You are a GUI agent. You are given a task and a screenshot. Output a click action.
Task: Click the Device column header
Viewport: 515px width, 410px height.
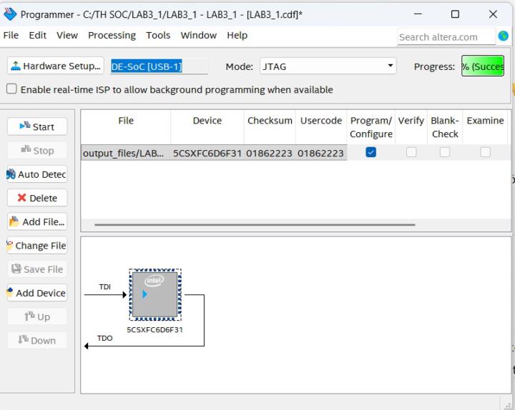pos(207,126)
